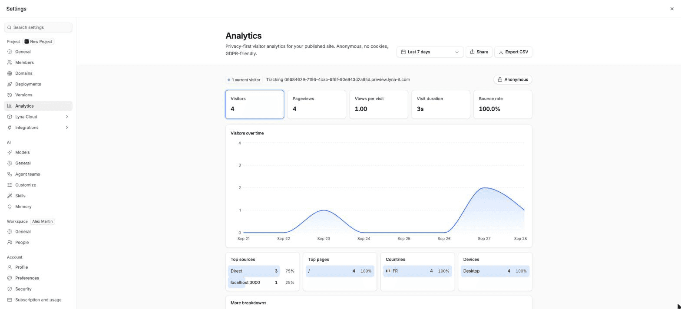The height and width of the screenshot is (309, 681).
Task: Click the AI General gear icon
Action: 10,163
